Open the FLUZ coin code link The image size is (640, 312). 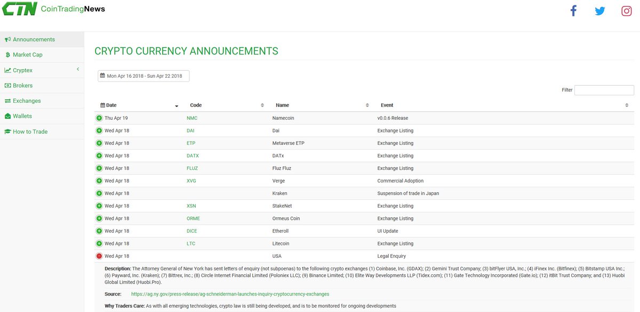(x=192, y=168)
